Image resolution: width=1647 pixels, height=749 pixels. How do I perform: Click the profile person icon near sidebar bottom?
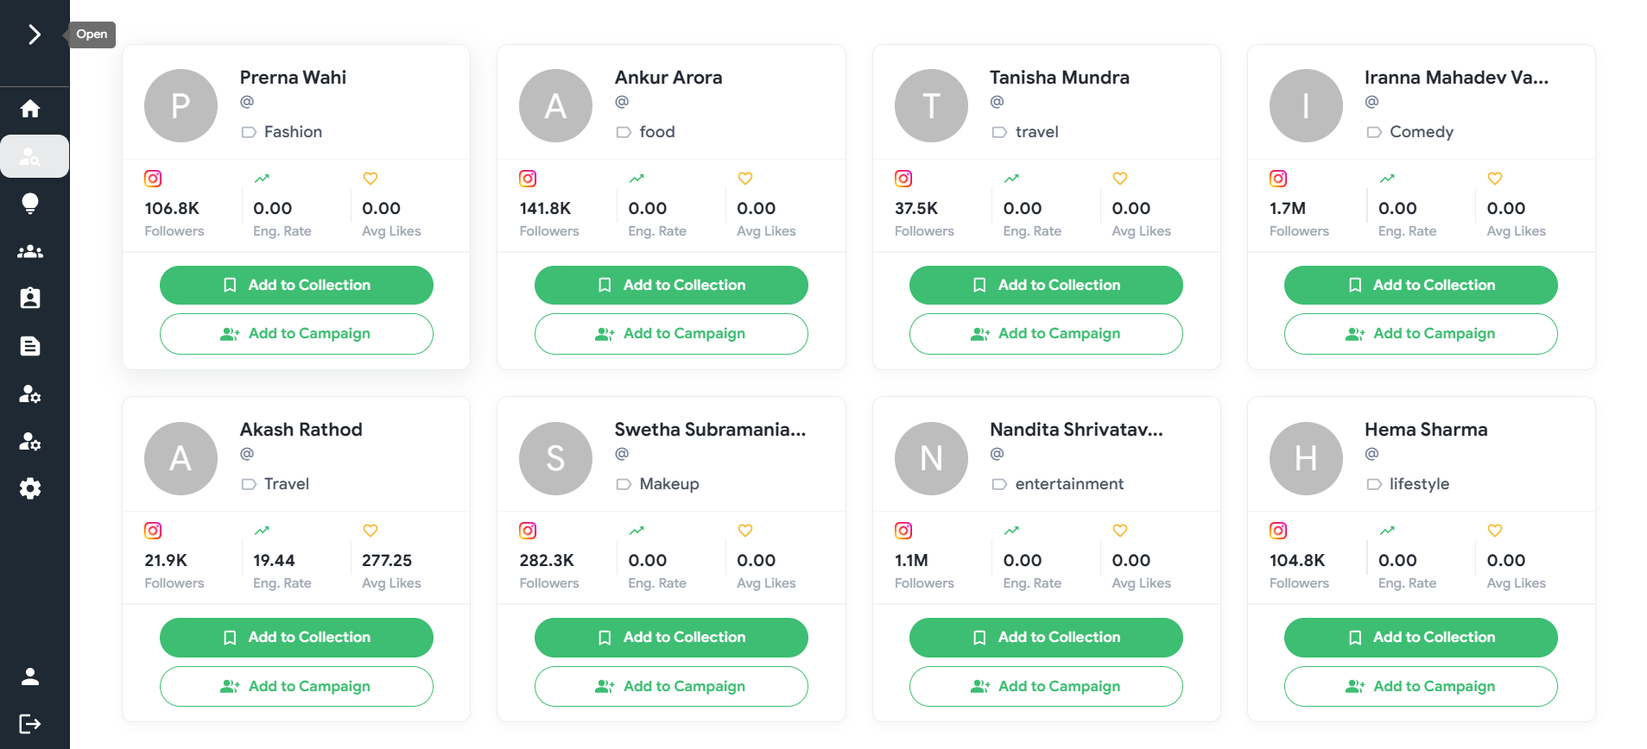pos(30,677)
